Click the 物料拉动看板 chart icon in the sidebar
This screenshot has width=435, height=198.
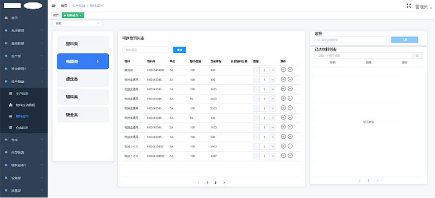[10, 105]
